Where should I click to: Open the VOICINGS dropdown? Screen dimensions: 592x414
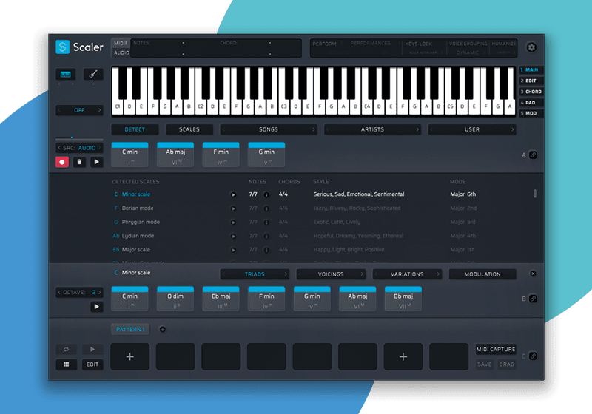pyautogui.click(x=331, y=274)
